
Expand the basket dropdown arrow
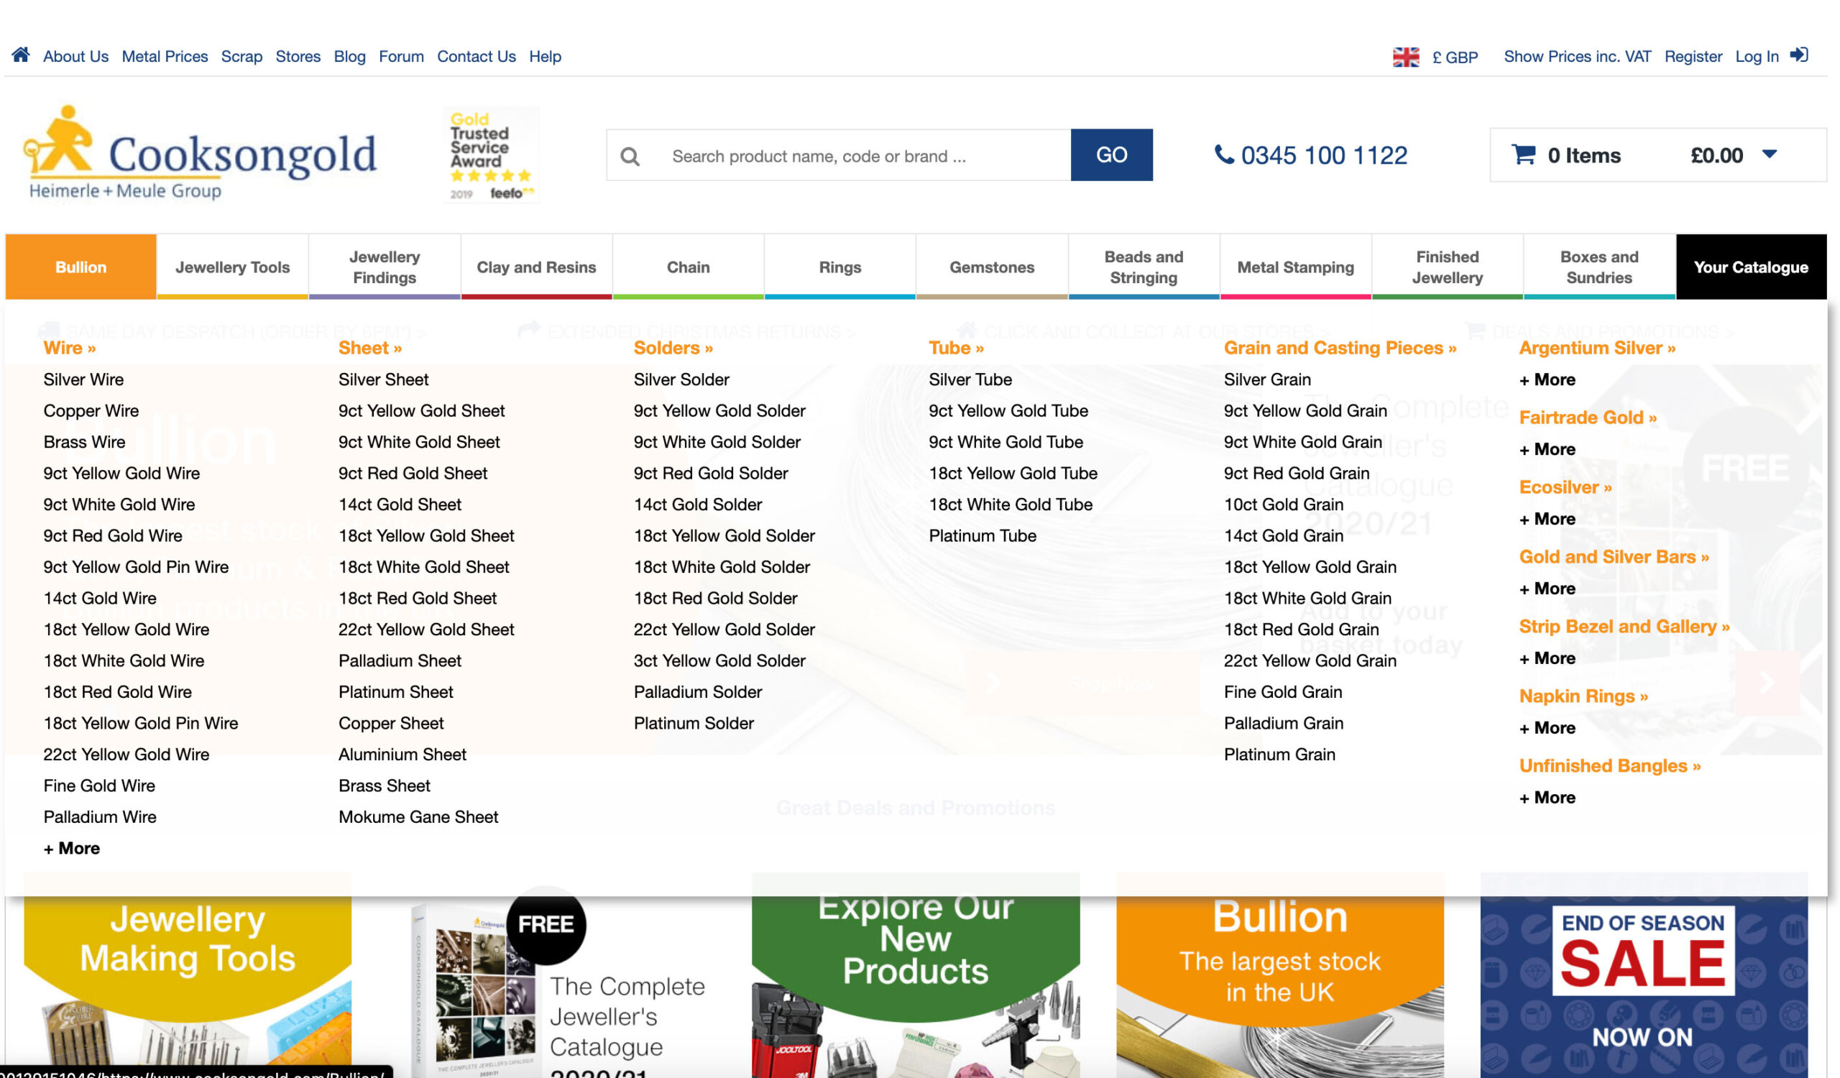1769,154
